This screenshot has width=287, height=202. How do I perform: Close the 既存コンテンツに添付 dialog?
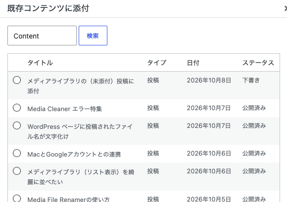[x=285, y=8]
